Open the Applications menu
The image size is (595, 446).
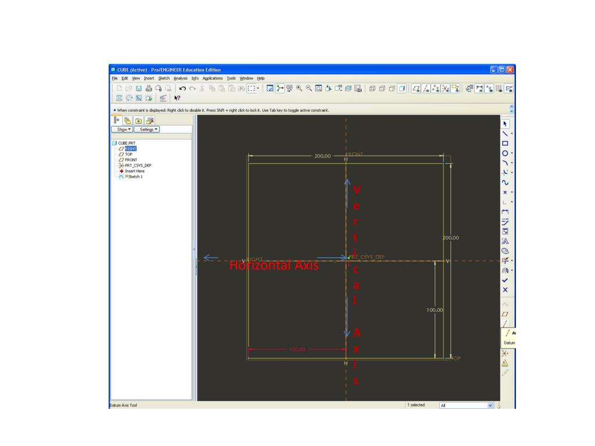tap(213, 78)
